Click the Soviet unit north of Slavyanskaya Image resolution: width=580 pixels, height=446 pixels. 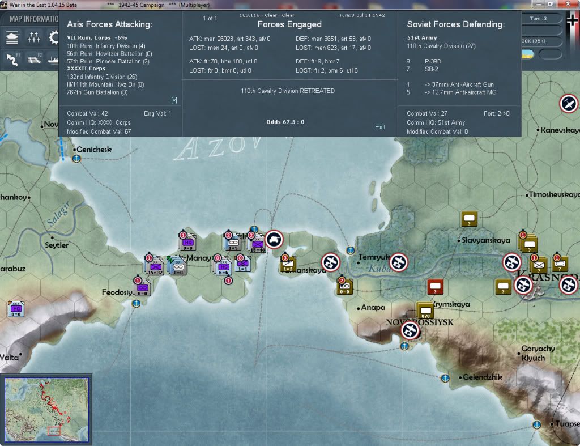(x=469, y=219)
